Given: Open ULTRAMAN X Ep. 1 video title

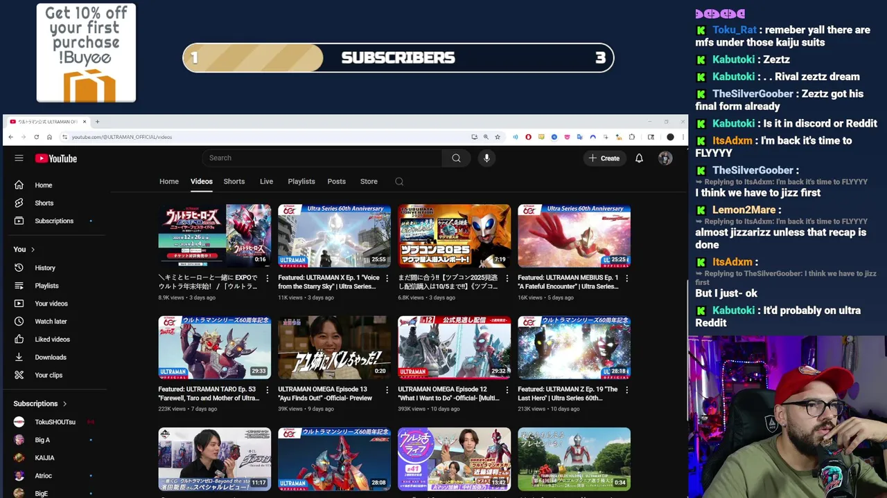Looking at the screenshot, I should pos(329,282).
